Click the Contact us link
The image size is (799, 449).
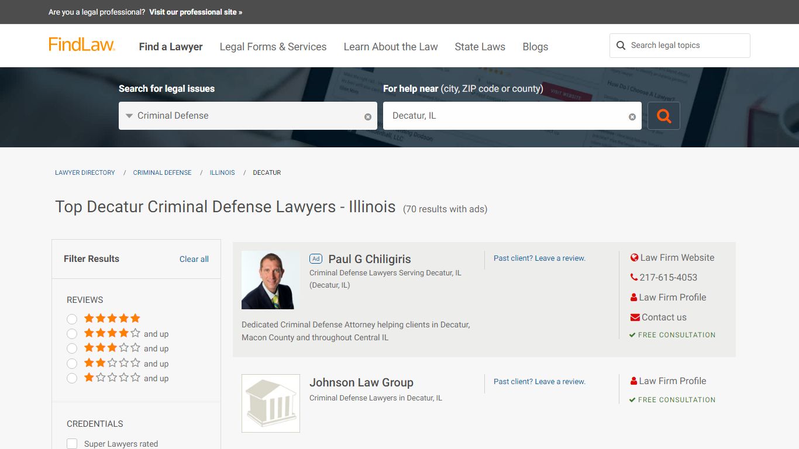point(664,317)
